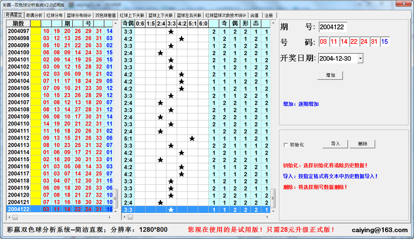Switch to the 合值 tab
Viewport: 414px width, 239px height.
(254, 16)
